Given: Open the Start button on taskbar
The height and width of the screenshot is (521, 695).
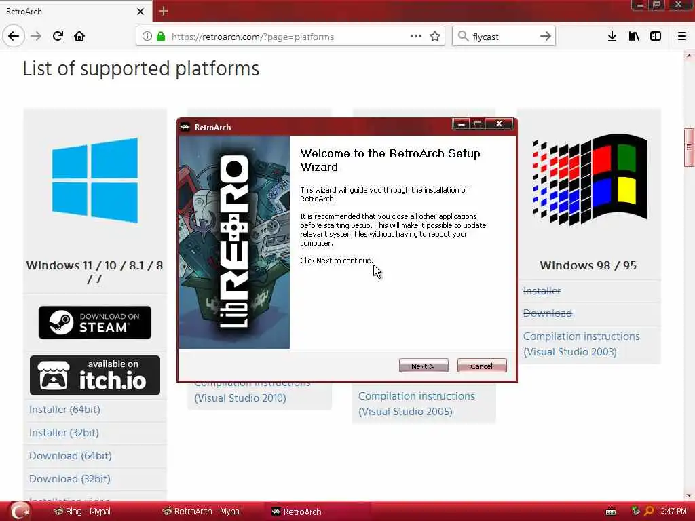Looking at the screenshot, I should click(20, 511).
